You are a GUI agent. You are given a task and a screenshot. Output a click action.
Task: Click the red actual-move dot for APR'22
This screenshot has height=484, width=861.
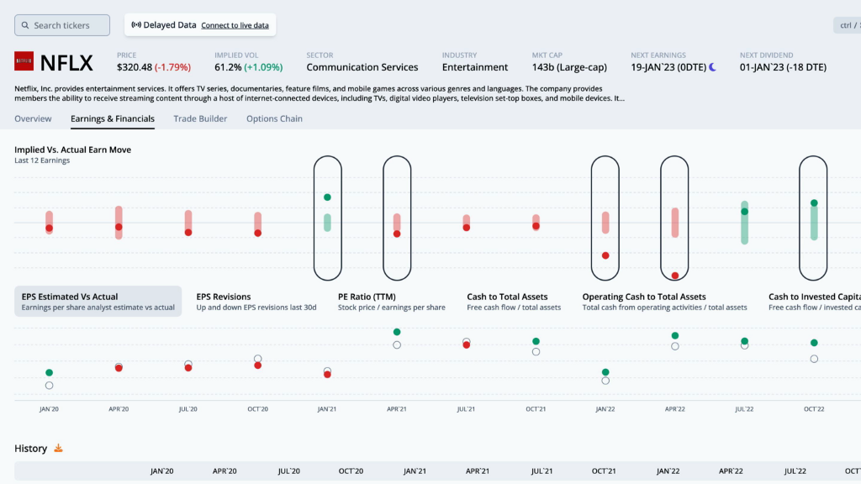pos(675,275)
